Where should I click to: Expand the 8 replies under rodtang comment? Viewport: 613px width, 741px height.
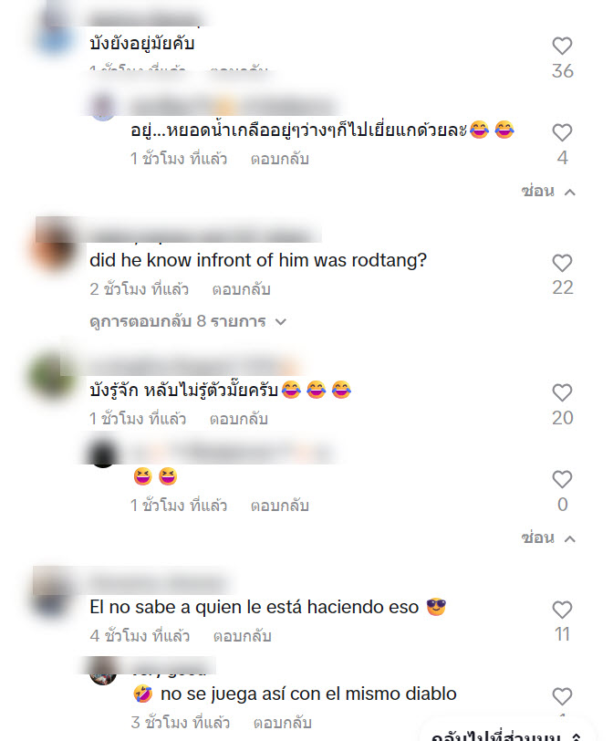coord(188,321)
